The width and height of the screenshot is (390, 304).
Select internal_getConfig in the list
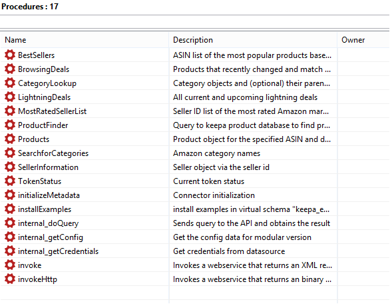51,237
